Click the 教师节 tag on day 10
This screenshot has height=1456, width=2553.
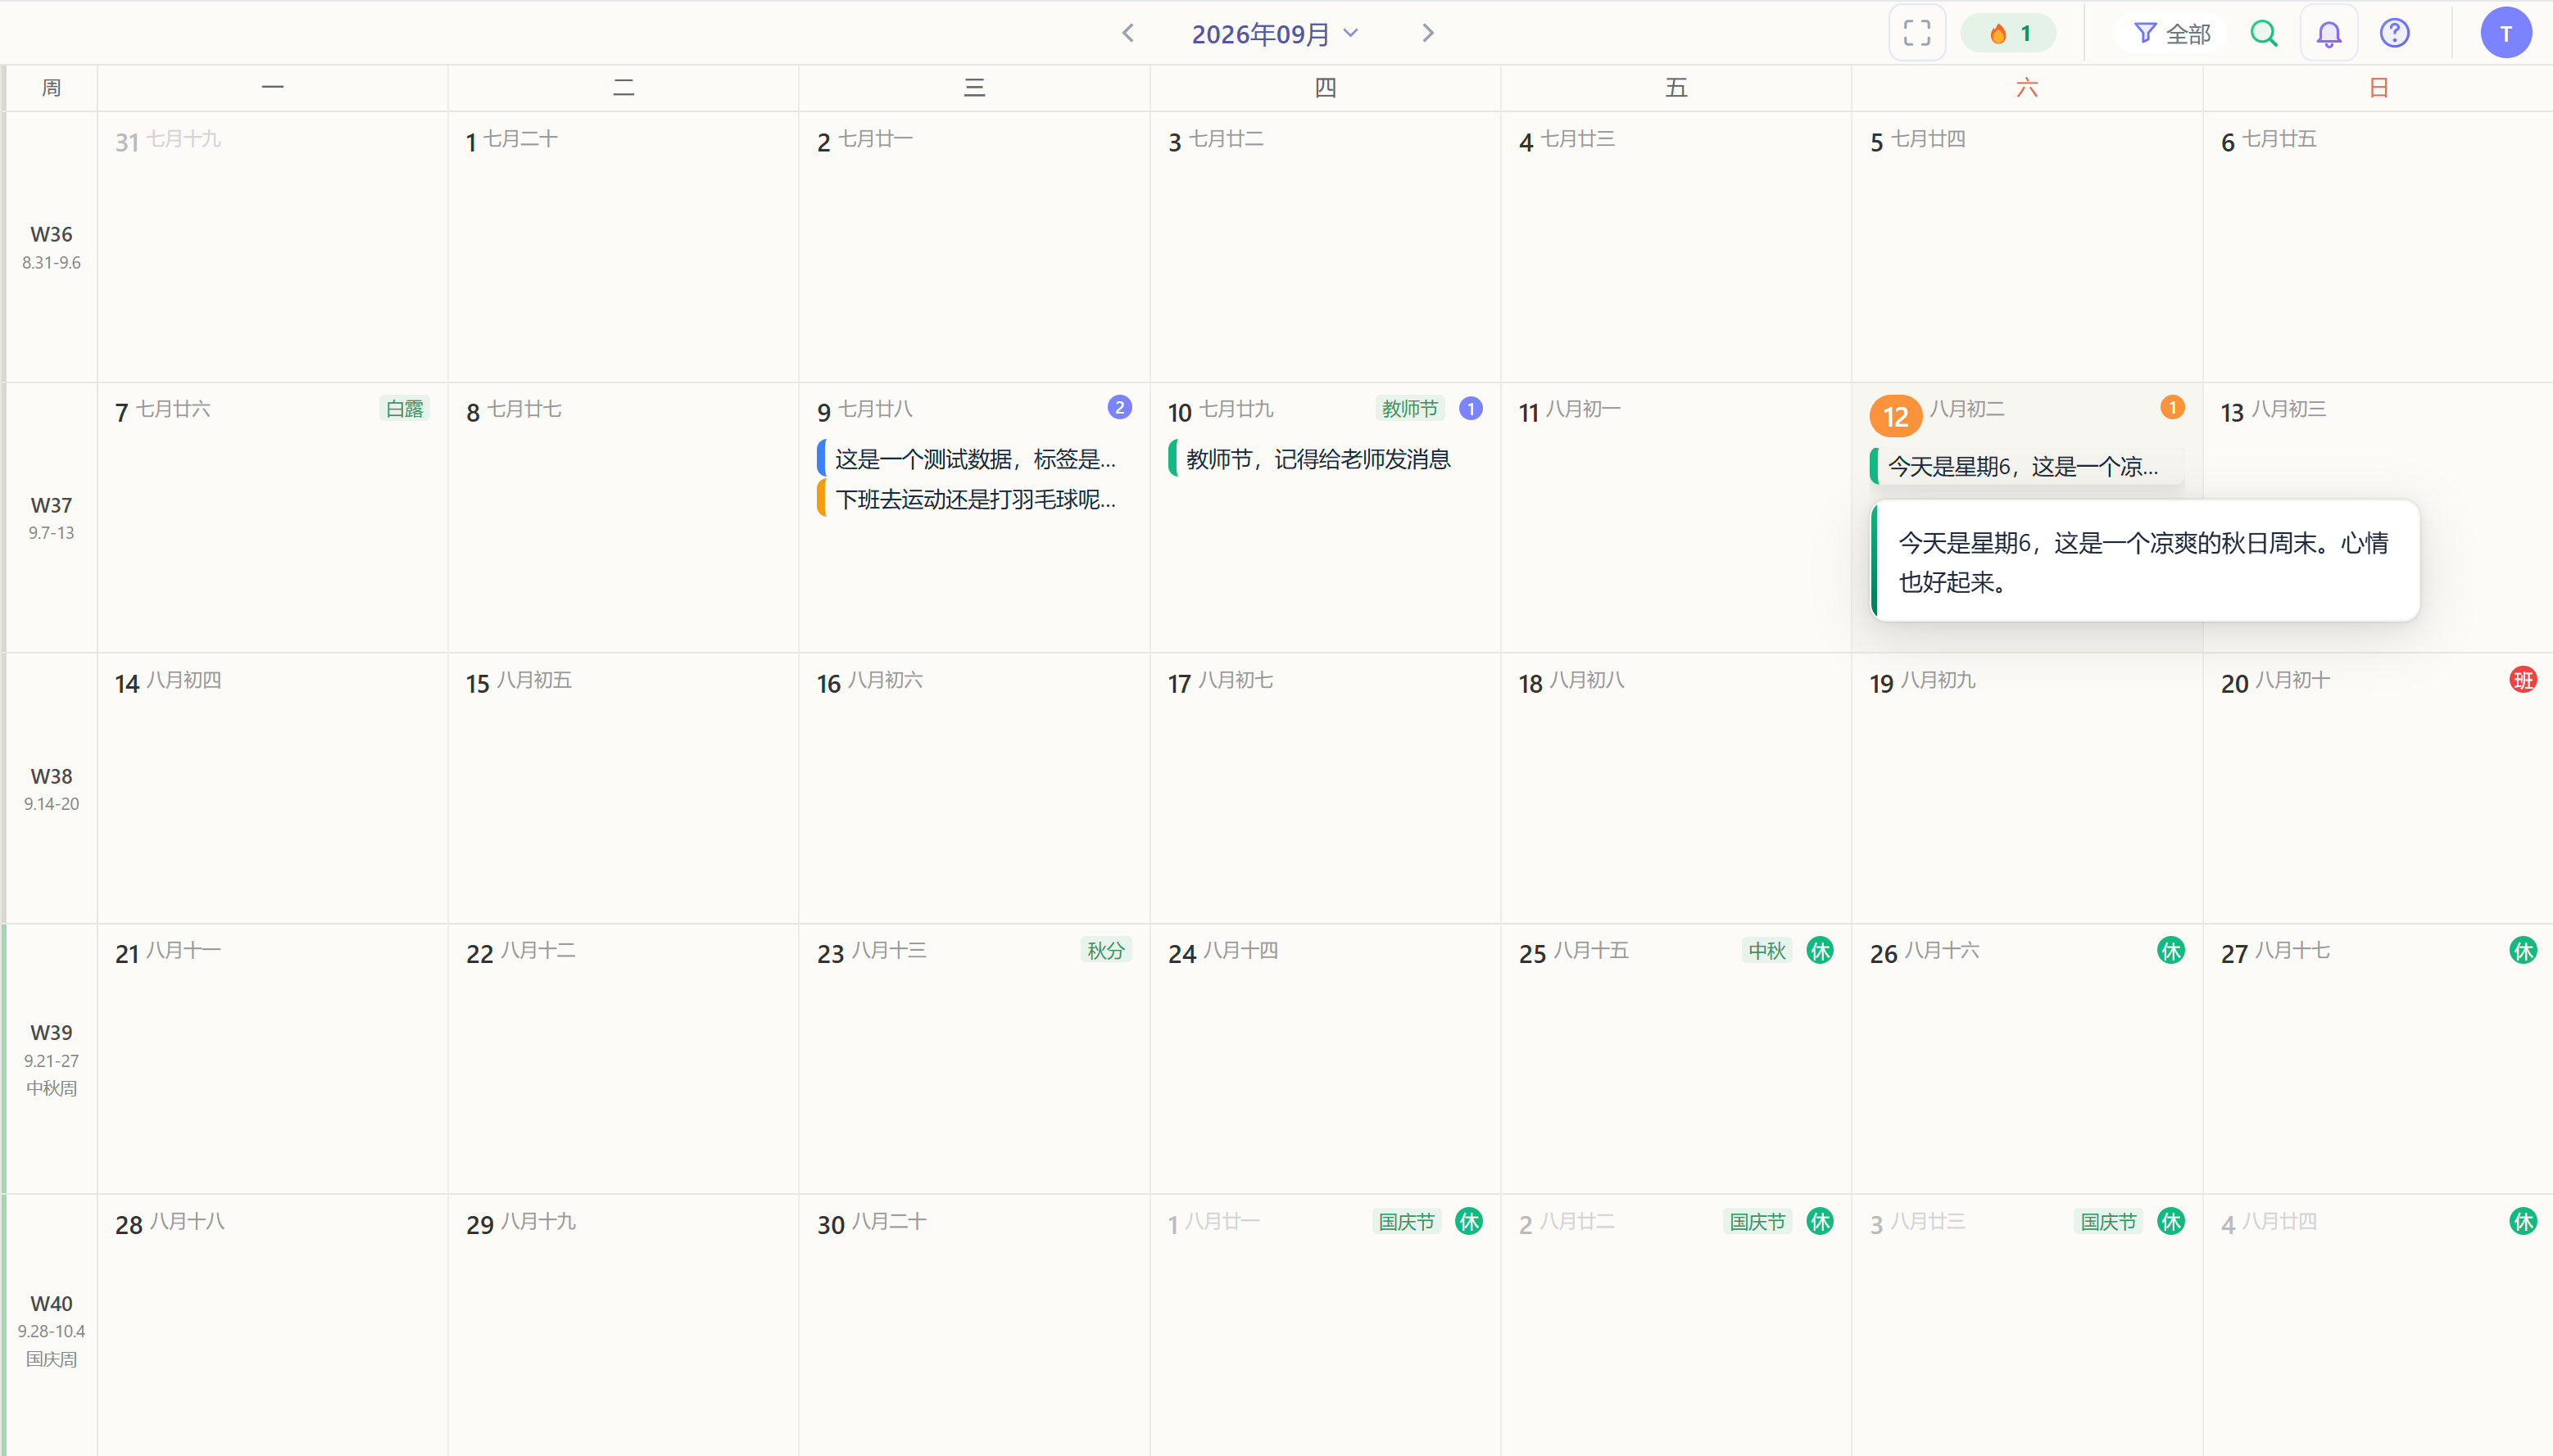coord(1409,408)
